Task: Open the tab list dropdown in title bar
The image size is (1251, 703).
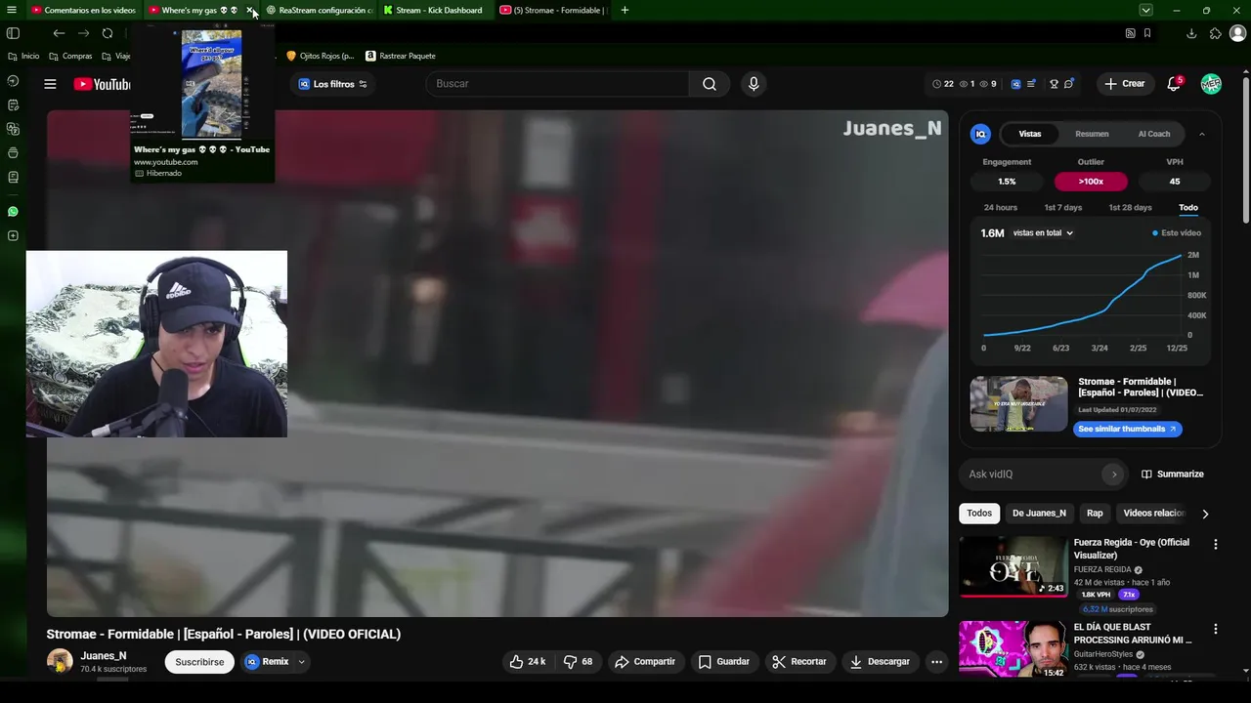Action: tap(1145, 10)
